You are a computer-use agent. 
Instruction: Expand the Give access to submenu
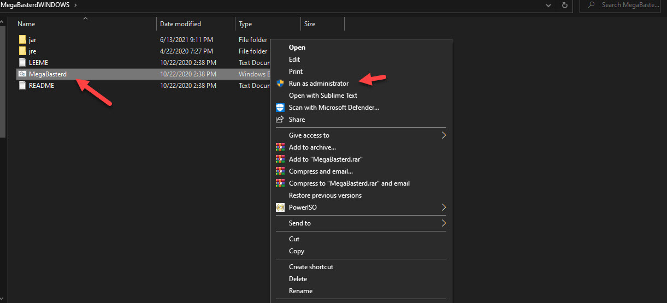click(x=444, y=135)
